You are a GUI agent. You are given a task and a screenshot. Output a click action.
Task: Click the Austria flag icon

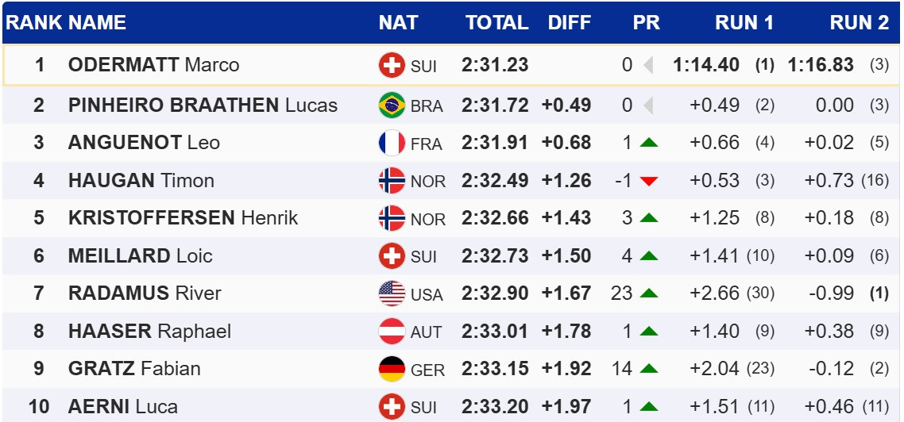pyautogui.click(x=392, y=332)
